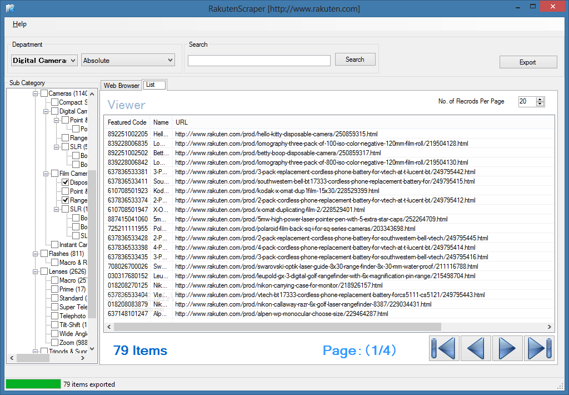Go to the next results page
This screenshot has width=569, height=395.
(x=507, y=348)
